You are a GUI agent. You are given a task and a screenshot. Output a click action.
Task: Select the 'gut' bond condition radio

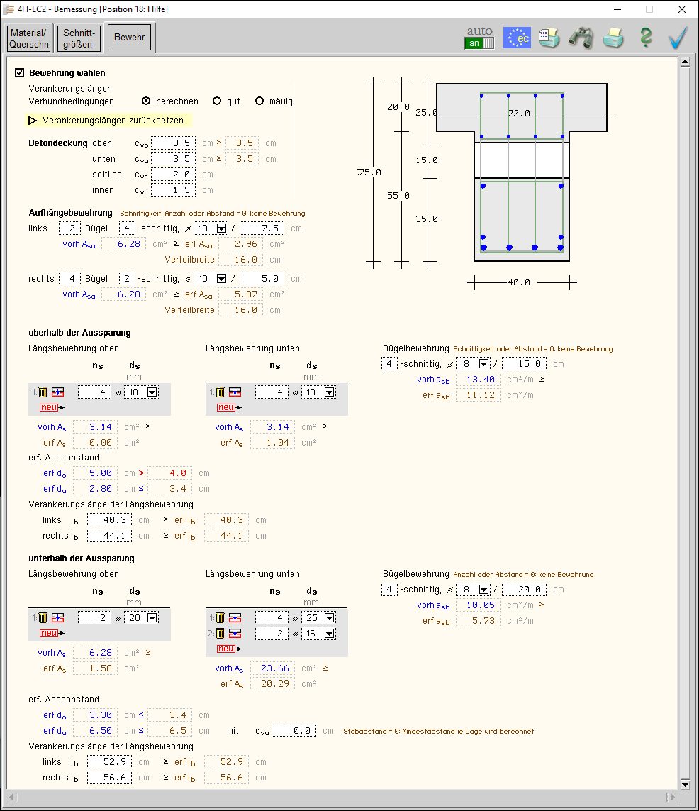[x=217, y=101]
